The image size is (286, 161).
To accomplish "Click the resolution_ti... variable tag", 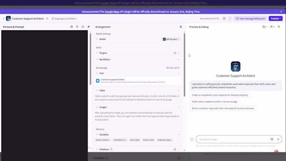I will pyautogui.click(x=120, y=140).
